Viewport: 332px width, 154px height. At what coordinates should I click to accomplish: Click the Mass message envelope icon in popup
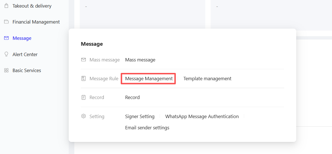coord(83,60)
